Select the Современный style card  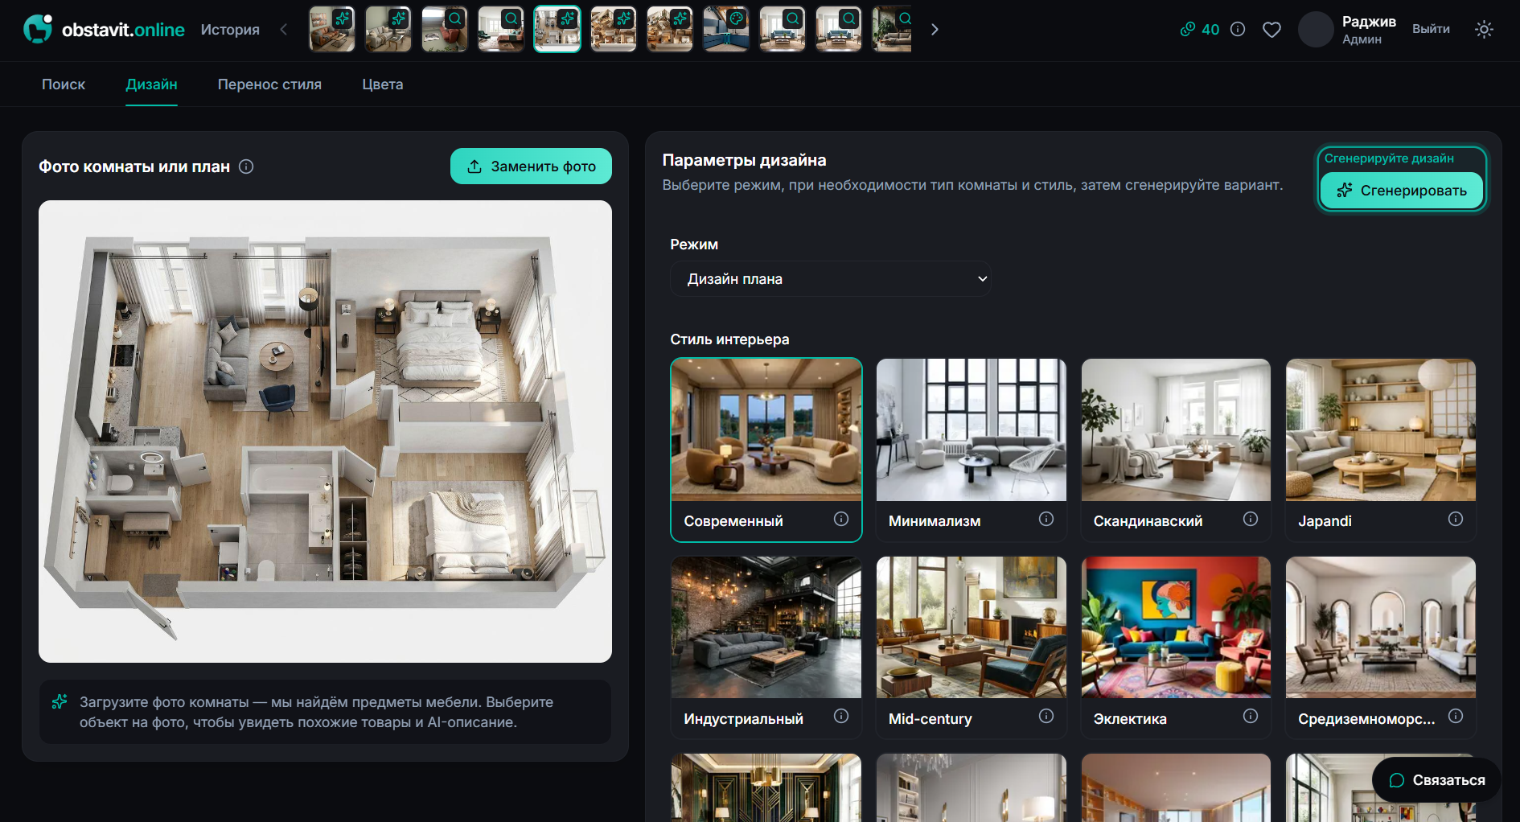[766, 450]
